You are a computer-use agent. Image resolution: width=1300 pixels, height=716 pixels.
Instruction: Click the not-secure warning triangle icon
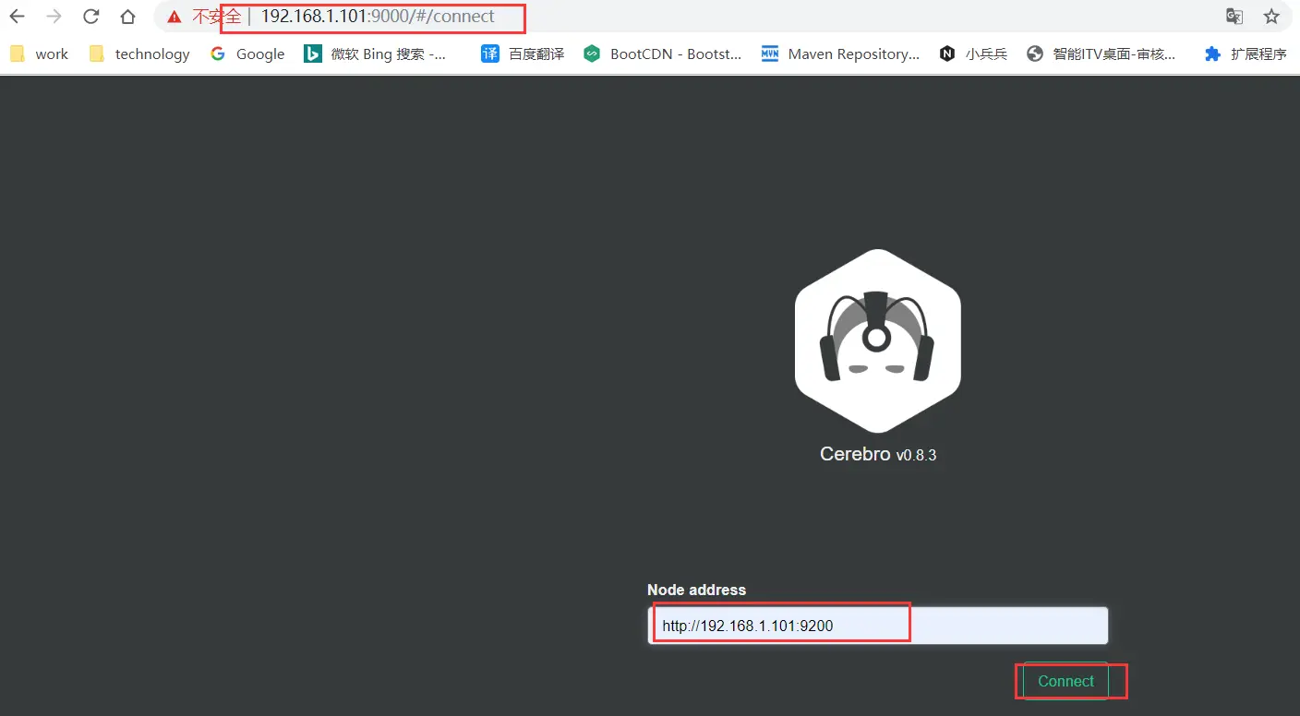(x=175, y=17)
